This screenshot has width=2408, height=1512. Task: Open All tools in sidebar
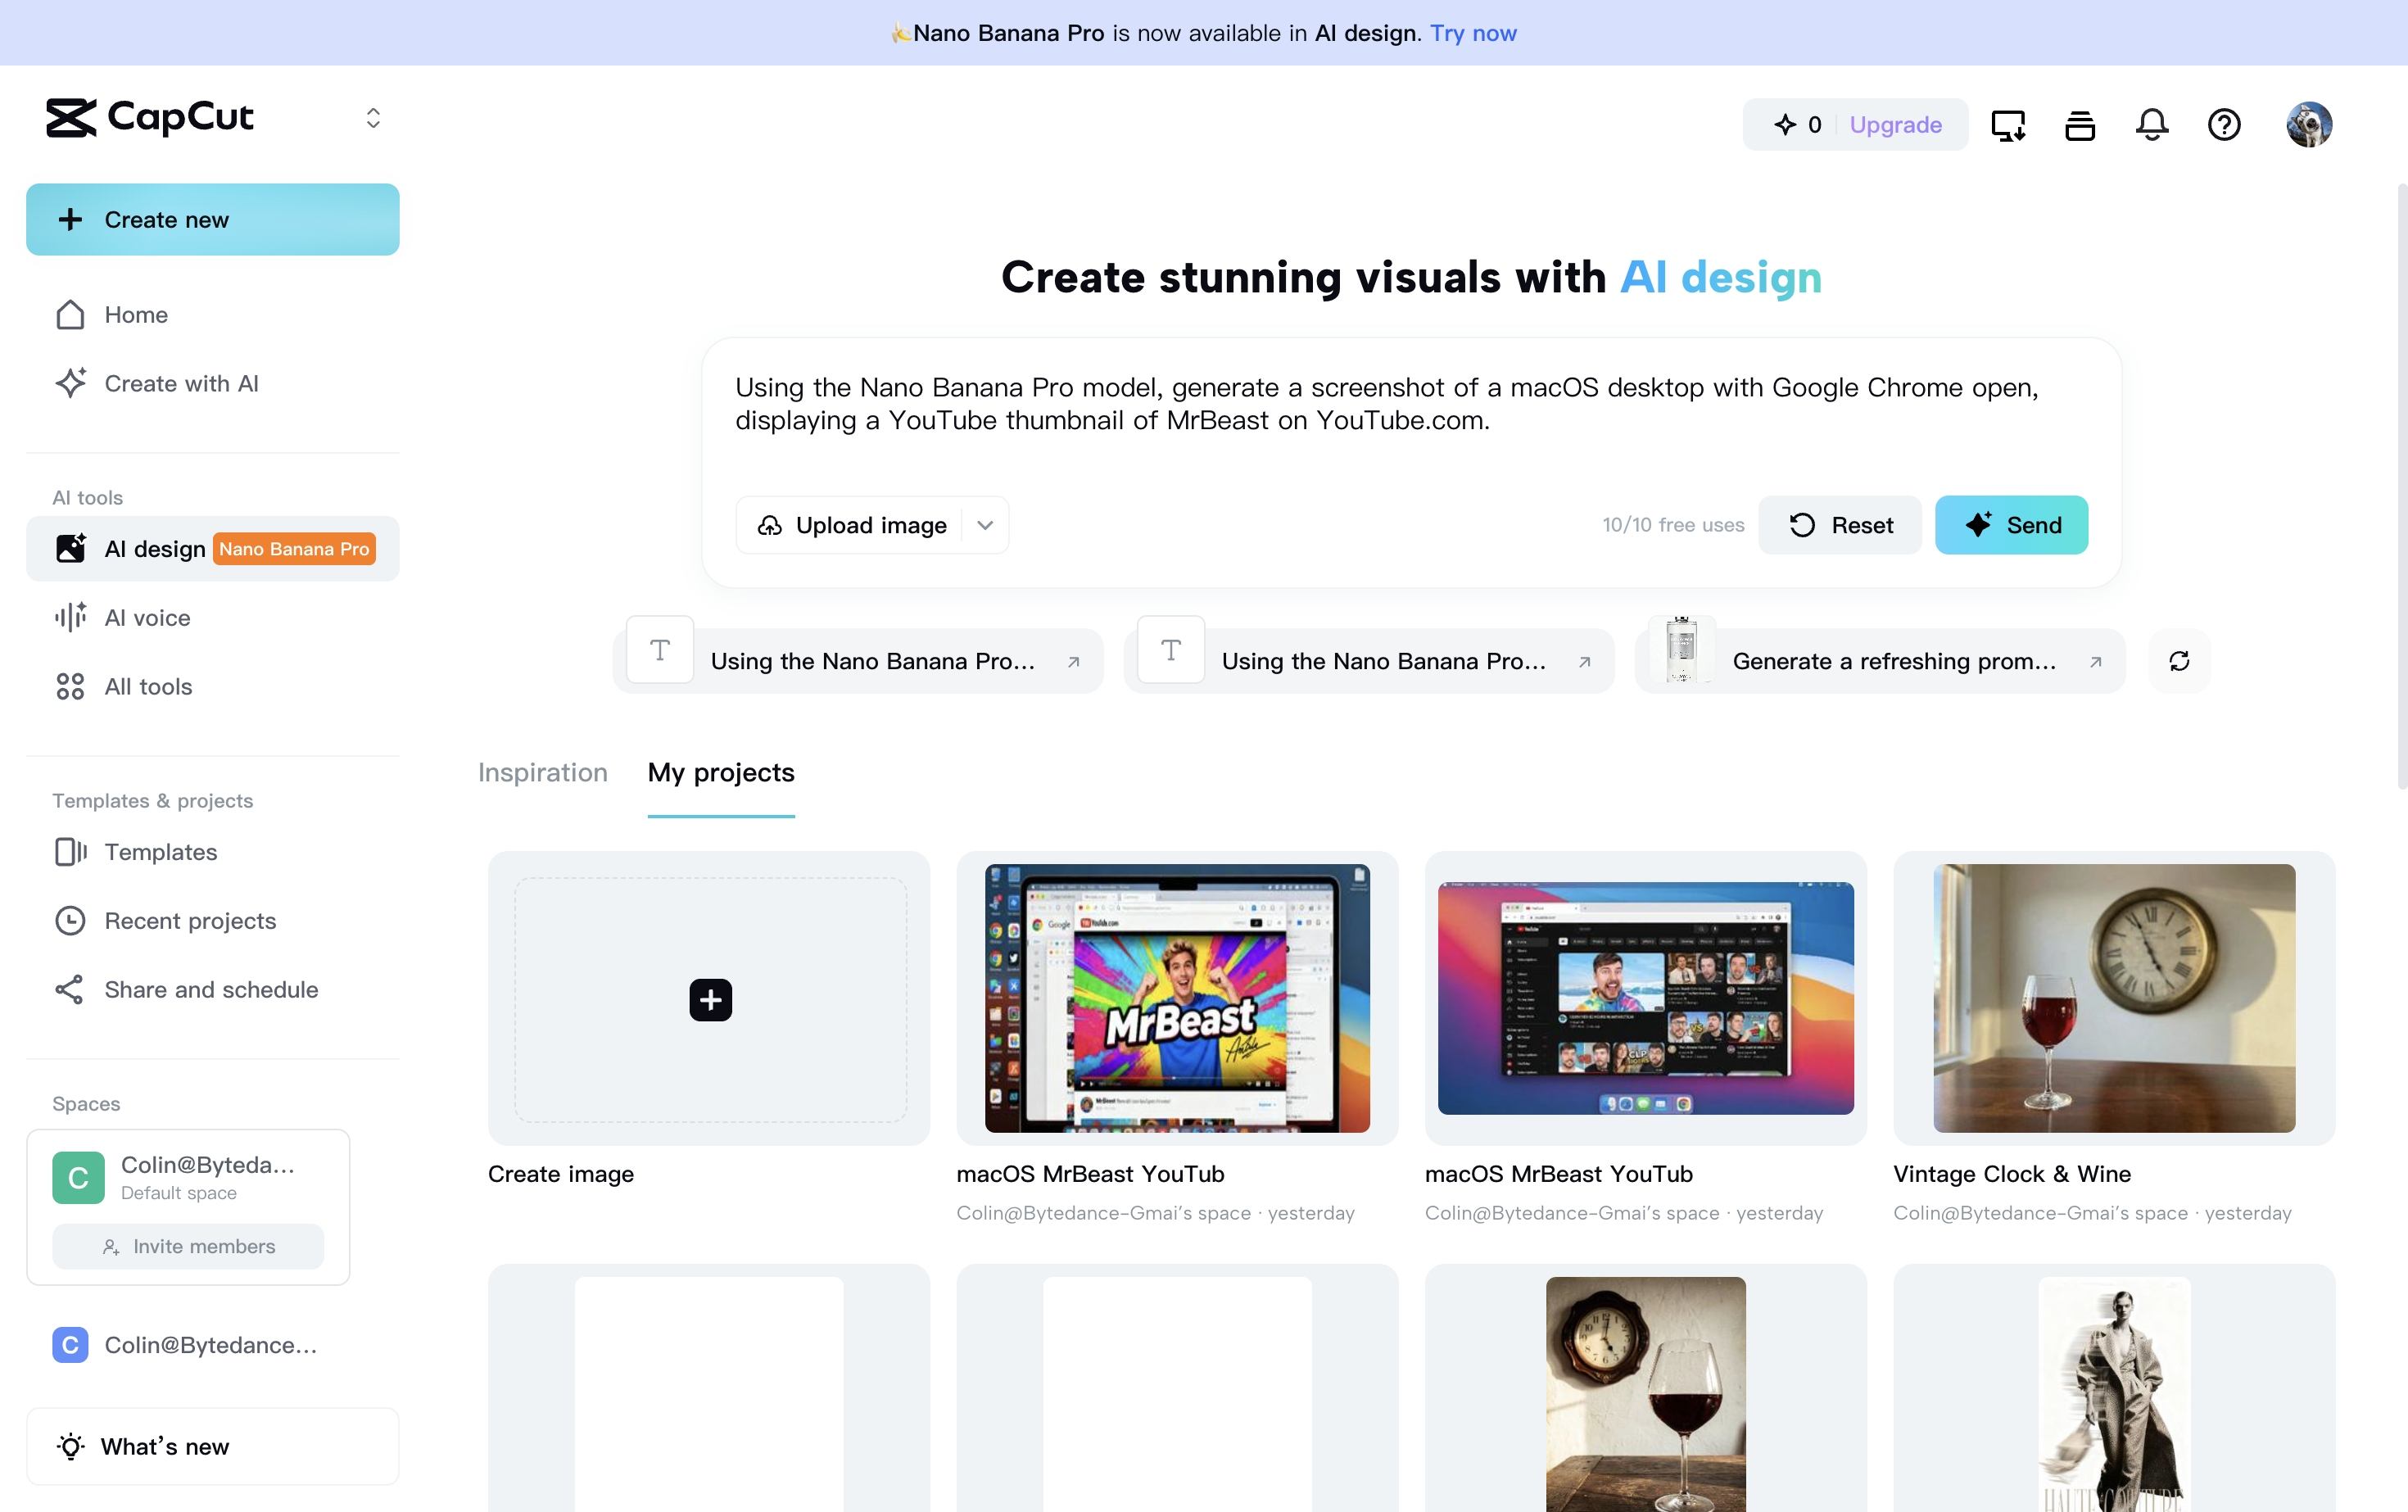point(213,687)
